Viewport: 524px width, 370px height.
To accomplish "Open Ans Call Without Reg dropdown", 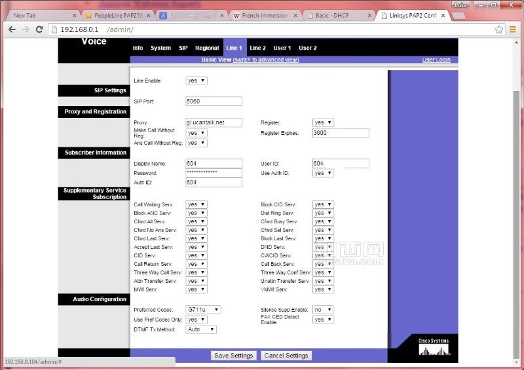I will pos(196,143).
